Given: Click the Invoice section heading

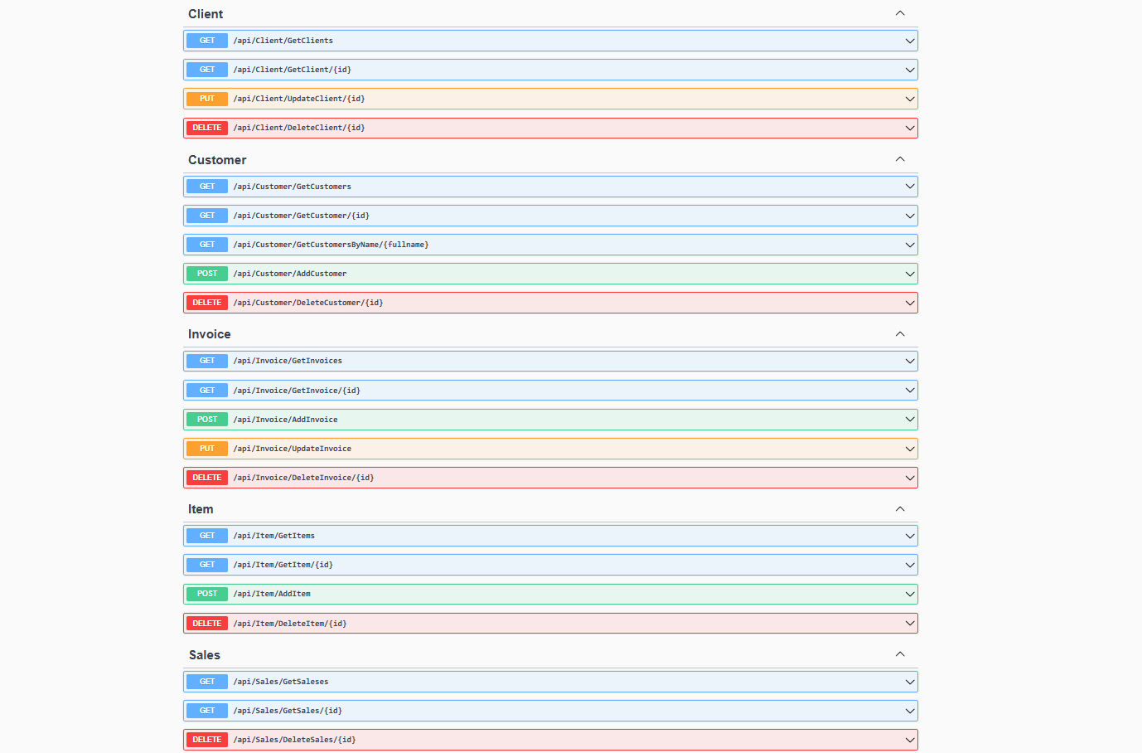Looking at the screenshot, I should point(209,334).
